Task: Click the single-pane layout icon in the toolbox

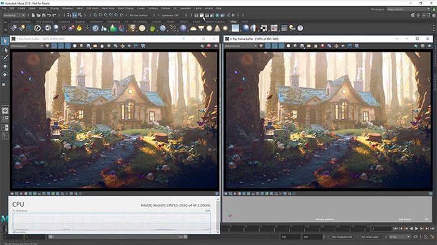Action: pyautogui.click(x=5, y=111)
